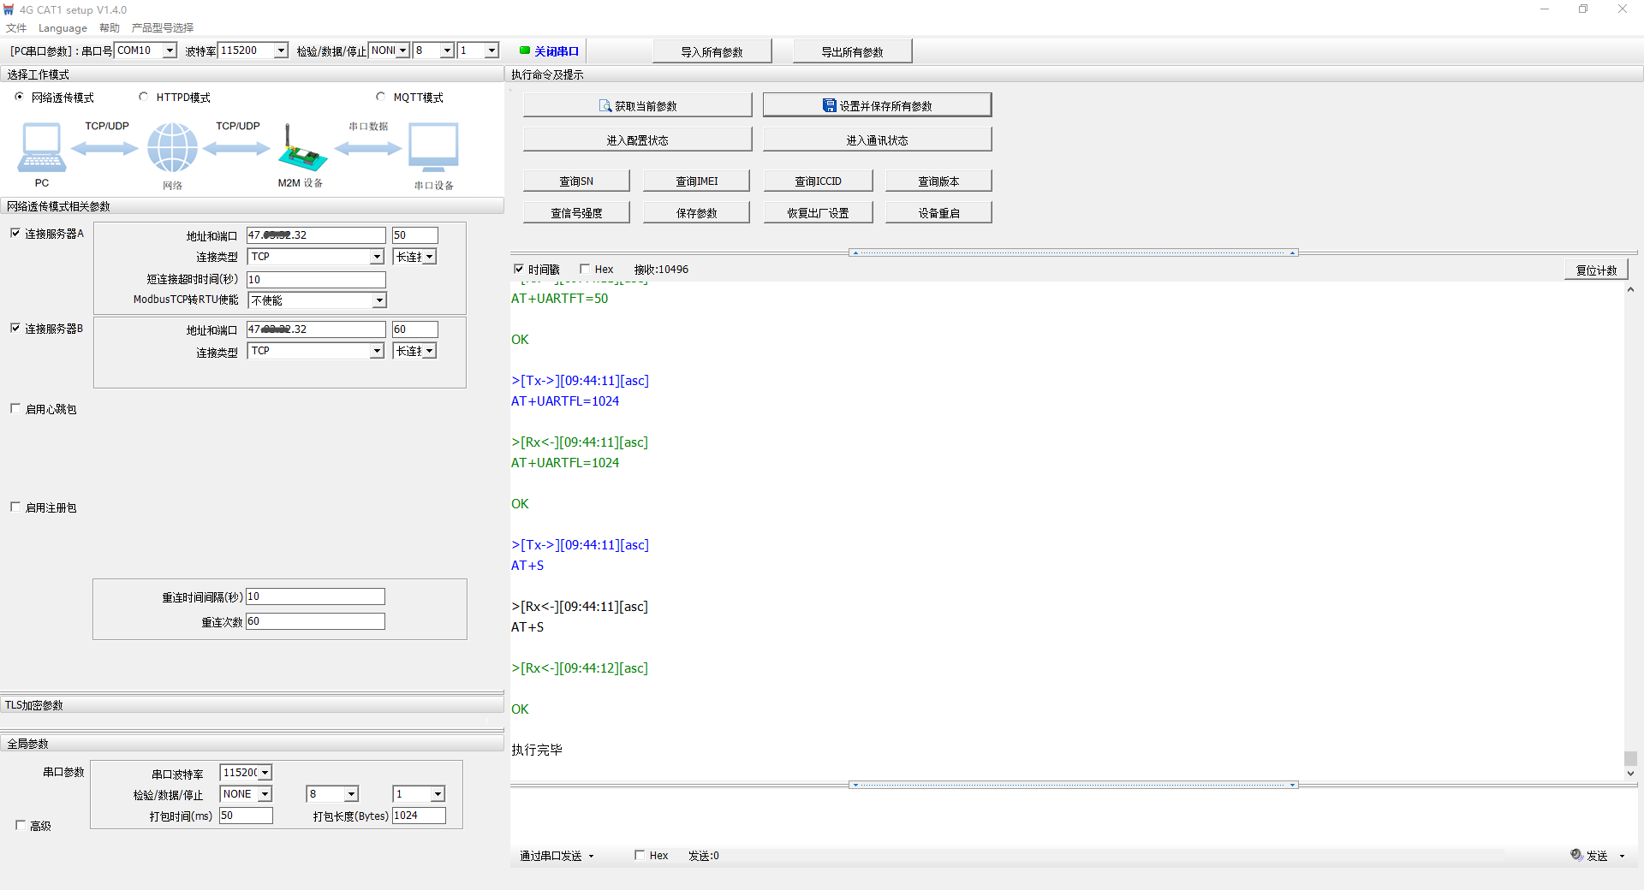Click the 查询IMEI button
The height and width of the screenshot is (890, 1644).
[696, 181]
